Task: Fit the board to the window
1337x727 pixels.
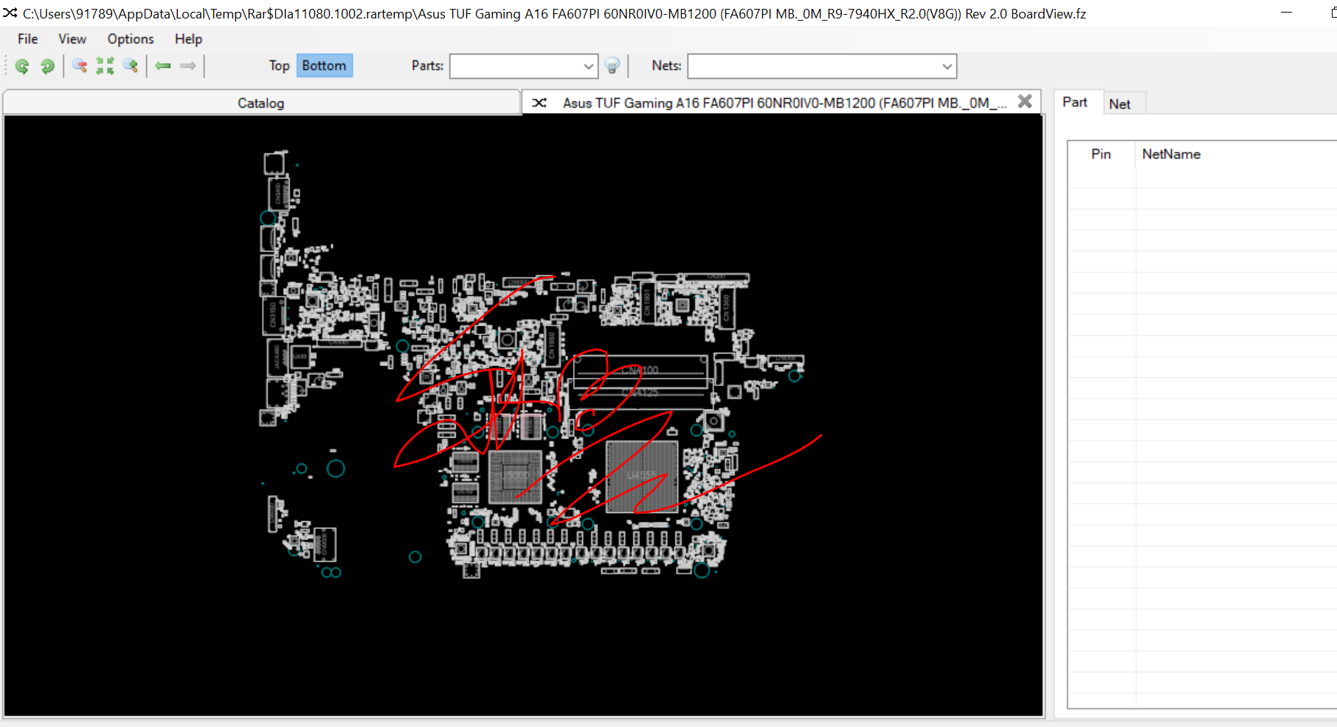Action: coord(105,66)
